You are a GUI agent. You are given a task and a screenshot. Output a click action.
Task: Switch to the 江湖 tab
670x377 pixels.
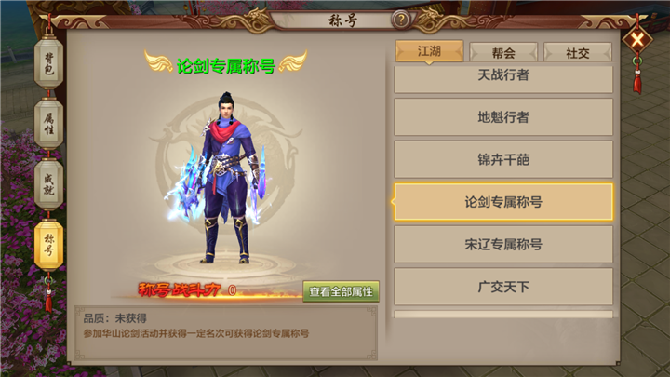pyautogui.click(x=429, y=51)
